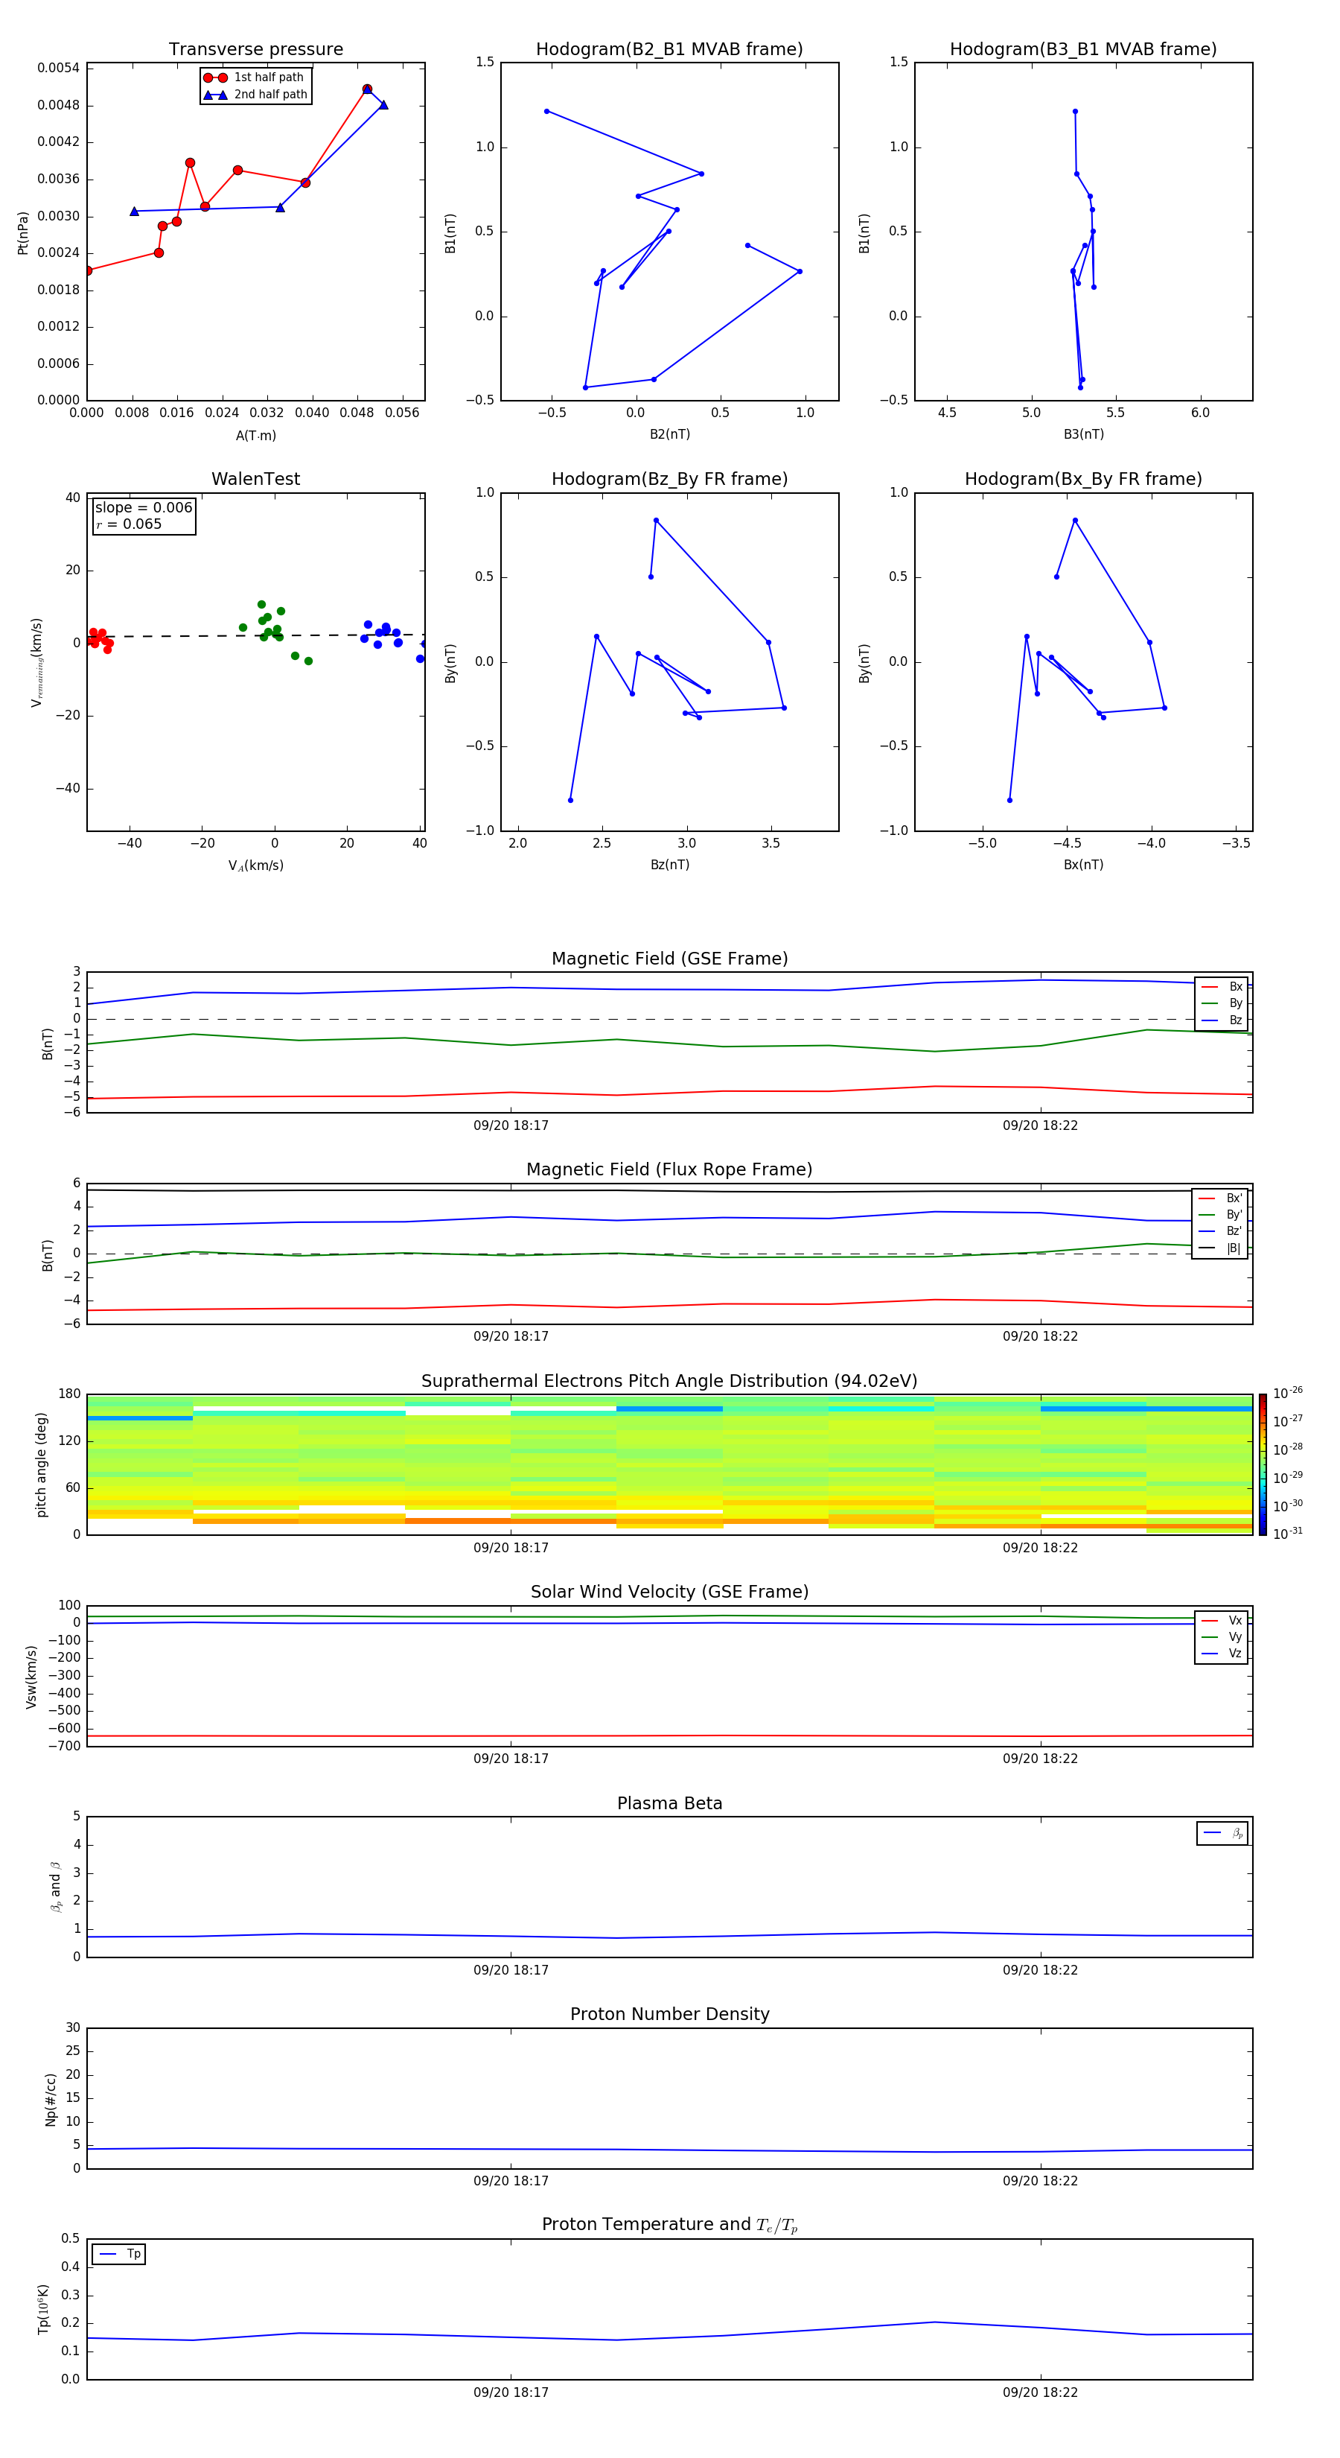The width and height of the screenshot is (1340, 2458).
Task: Click the "A(T·m)" x-axis label
Action: (x=255, y=436)
